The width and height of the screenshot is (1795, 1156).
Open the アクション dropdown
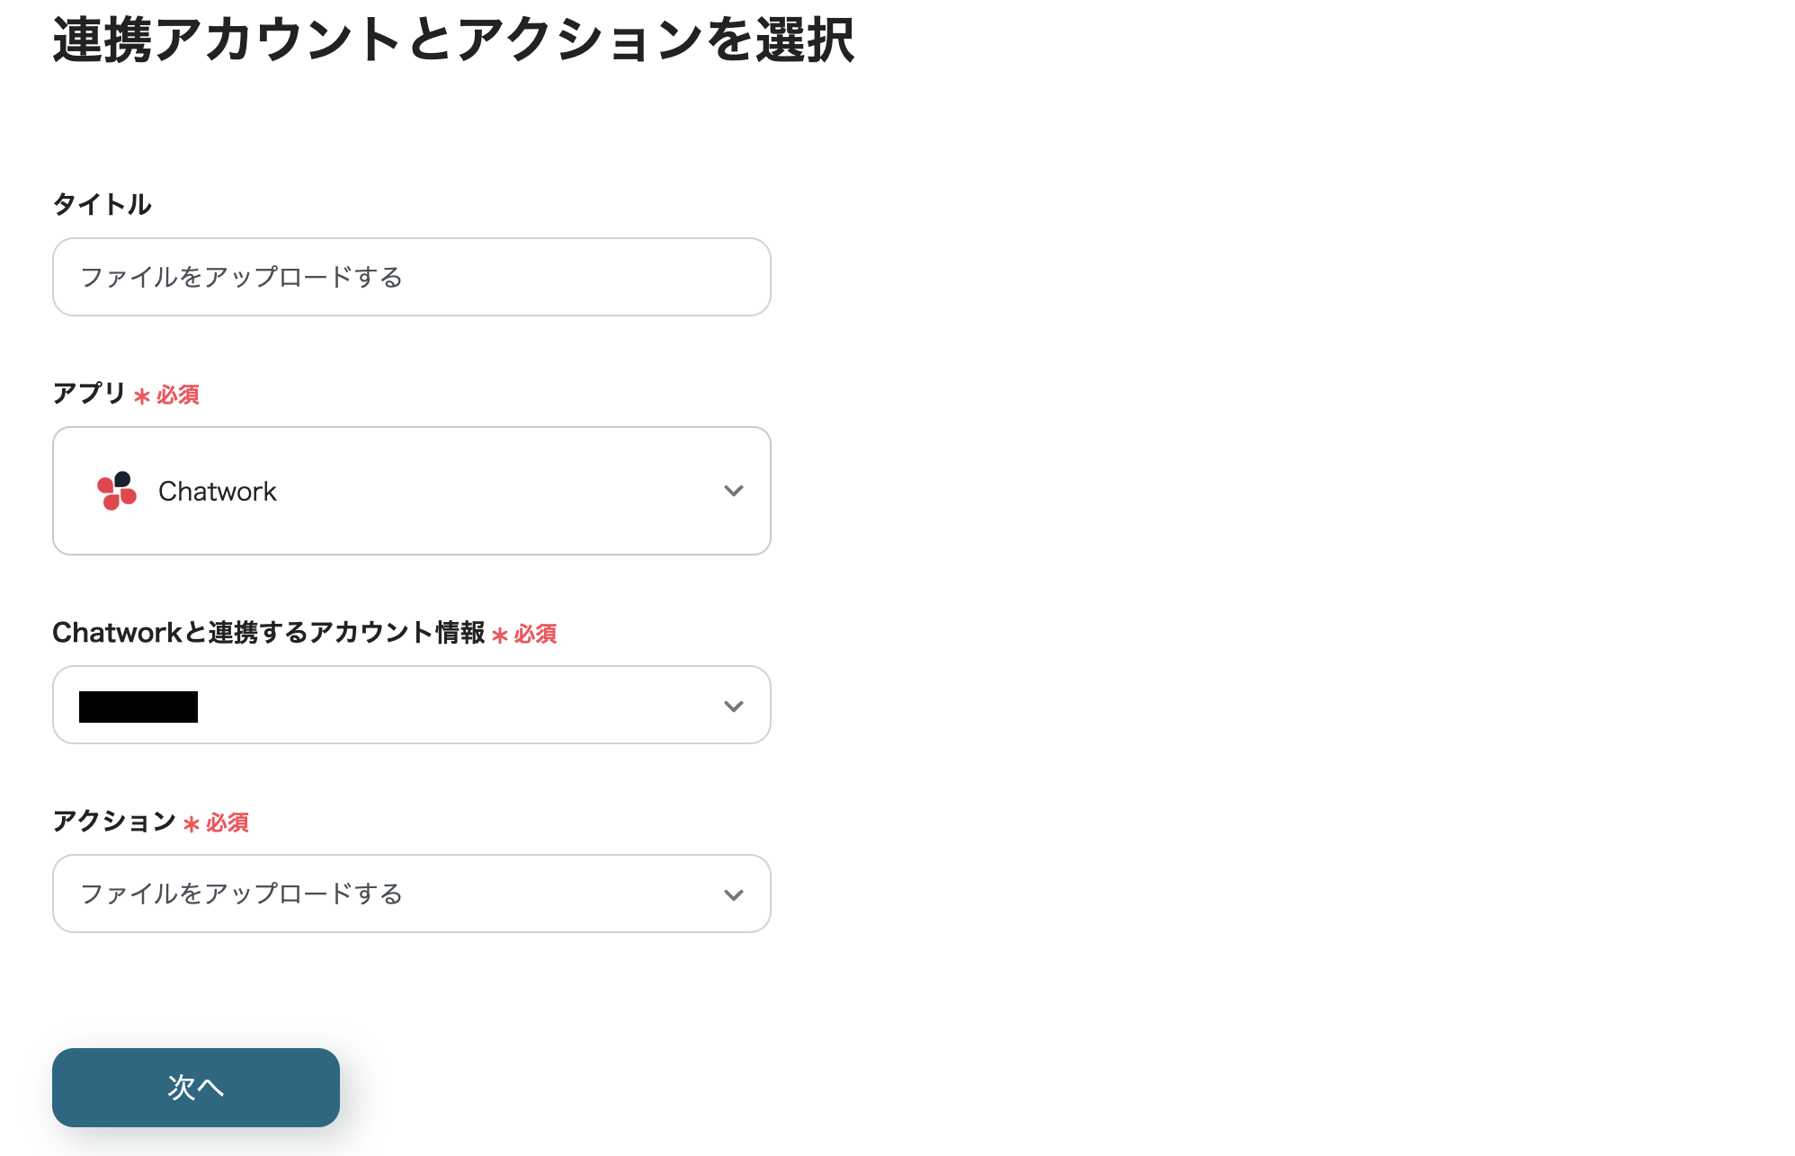click(x=411, y=894)
